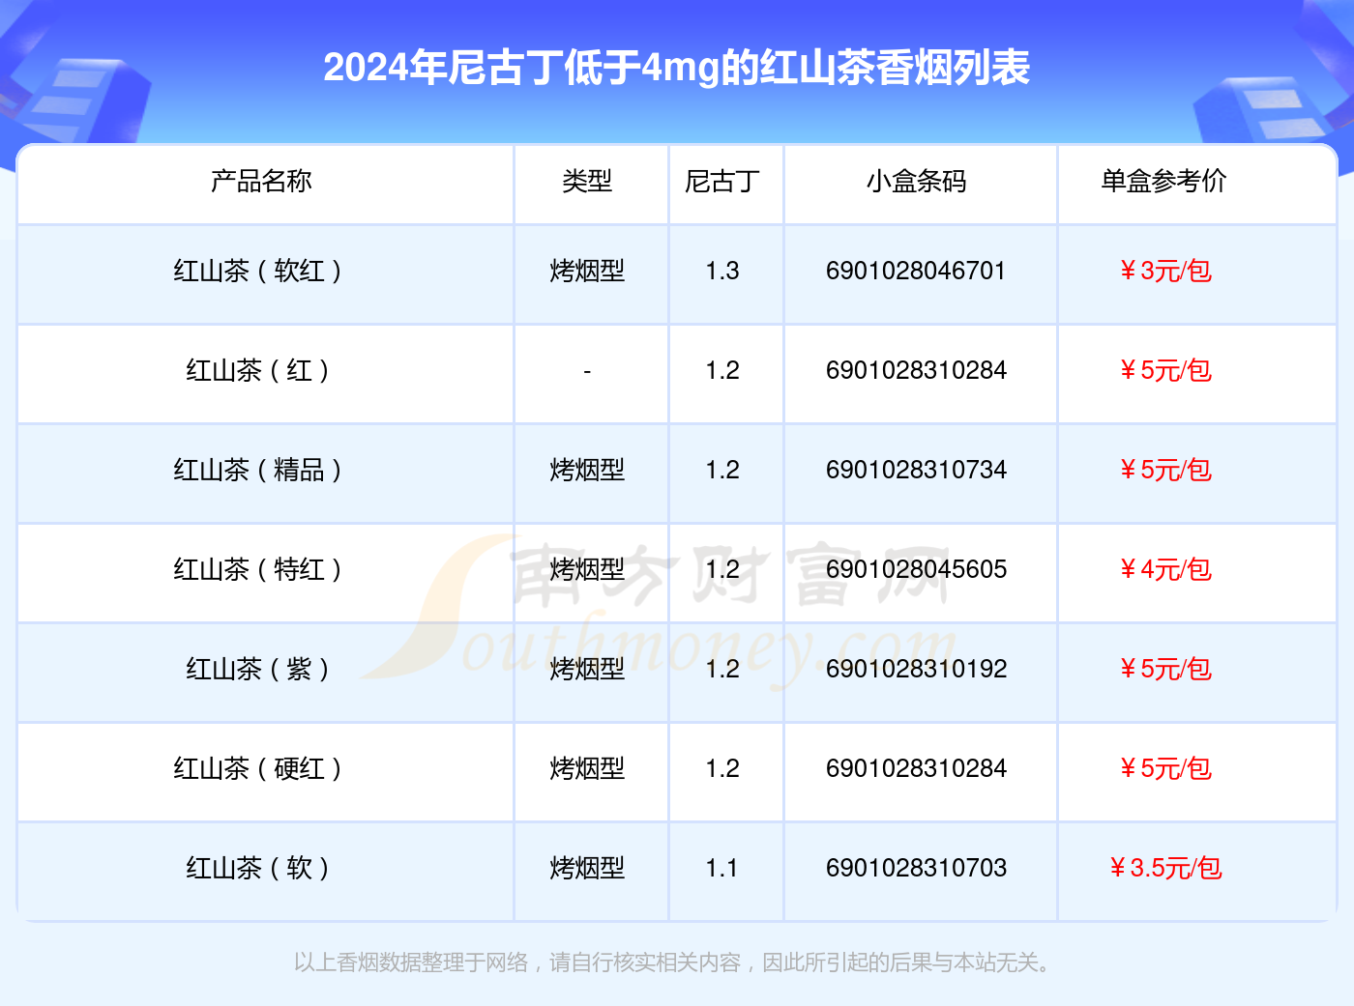This screenshot has width=1354, height=1006.
Task: Click product name 红山茶（红）
Action: click(257, 370)
